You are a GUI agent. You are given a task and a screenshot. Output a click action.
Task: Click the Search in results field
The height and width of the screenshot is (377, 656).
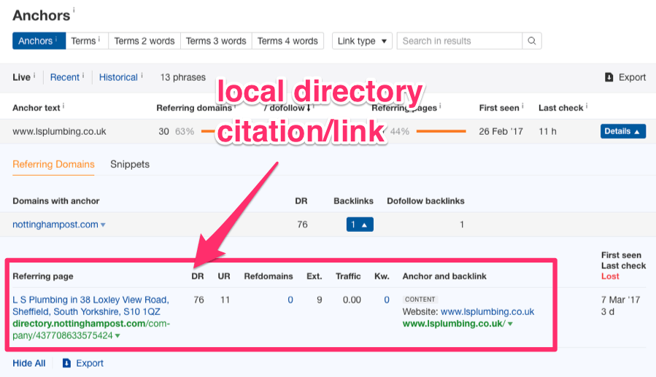[x=460, y=41]
